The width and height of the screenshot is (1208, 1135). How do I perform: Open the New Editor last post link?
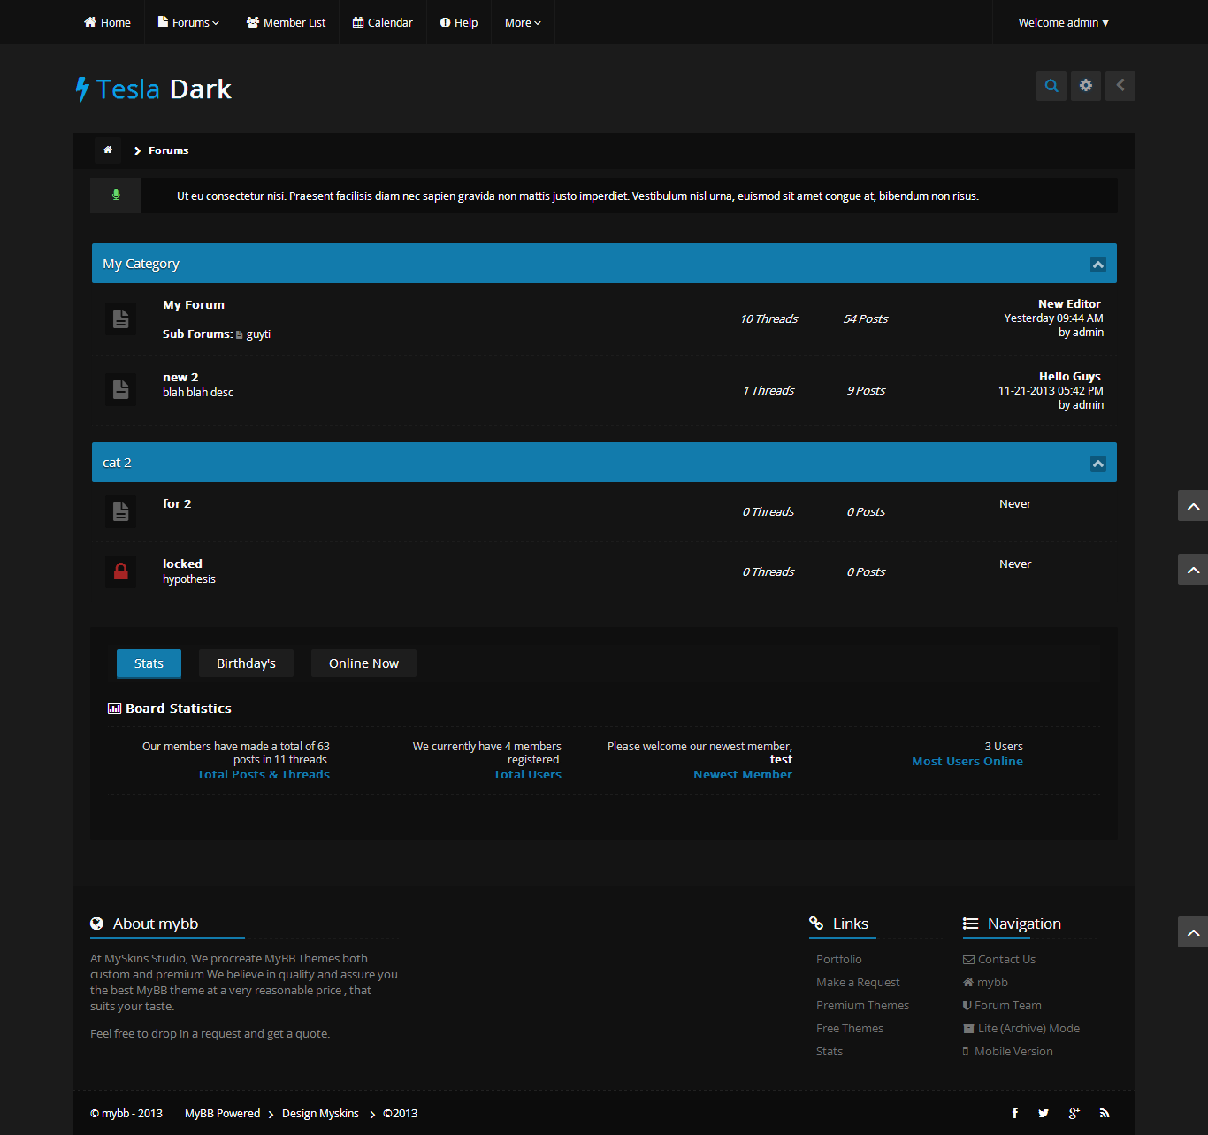coord(1069,303)
